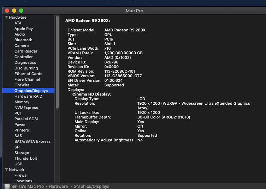Select SAS in the sidebar

point(18,136)
